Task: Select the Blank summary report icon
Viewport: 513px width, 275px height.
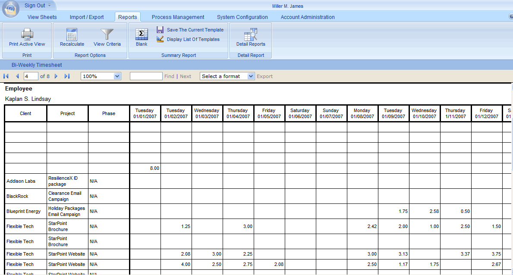Action: click(x=141, y=34)
